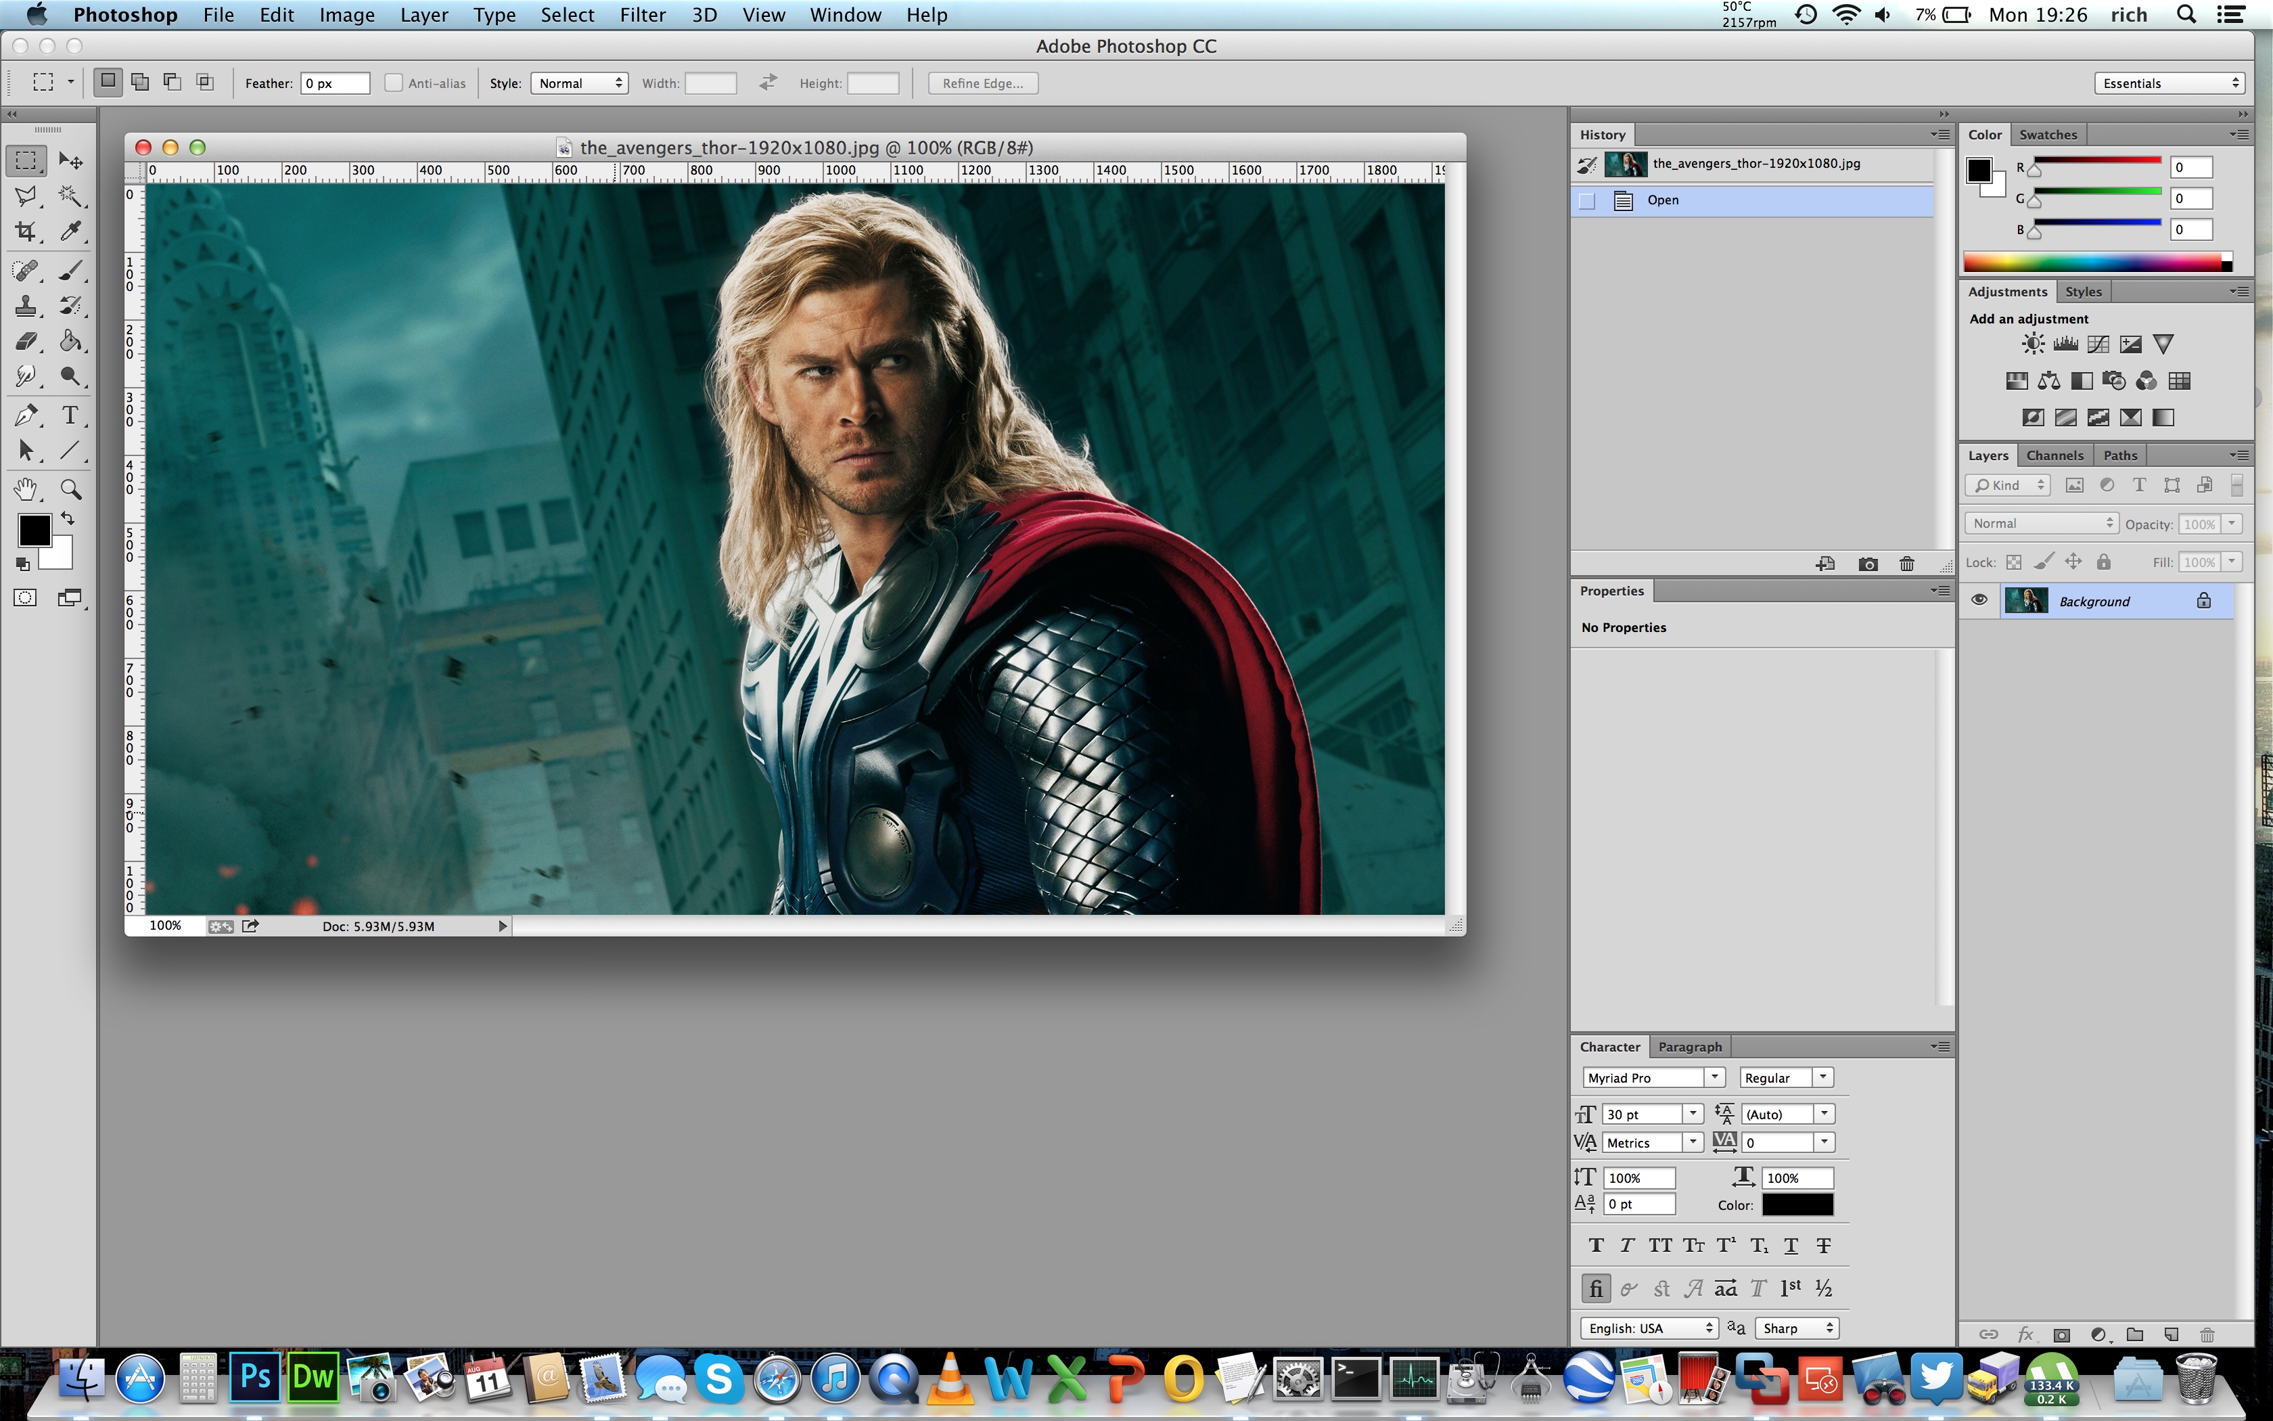Select the Zoom tool in toolbox
The image size is (2273, 1421).
[70, 490]
